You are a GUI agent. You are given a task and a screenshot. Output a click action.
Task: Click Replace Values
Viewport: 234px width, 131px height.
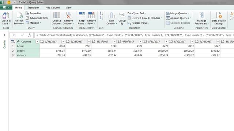138,23
